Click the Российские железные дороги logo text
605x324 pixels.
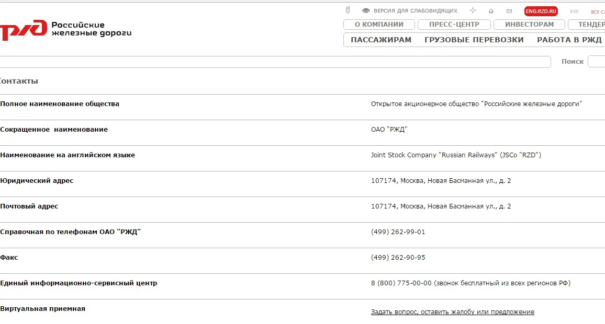(92, 29)
